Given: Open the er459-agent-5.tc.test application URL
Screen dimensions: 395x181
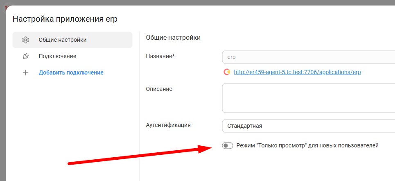Looking at the screenshot, I should click(x=297, y=72).
